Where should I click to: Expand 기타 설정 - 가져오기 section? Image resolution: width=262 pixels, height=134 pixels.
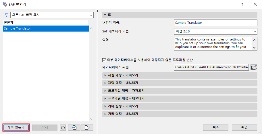[180, 106]
